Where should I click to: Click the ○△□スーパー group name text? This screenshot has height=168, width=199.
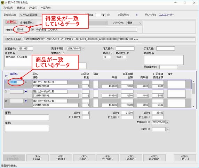pos(166,15)
